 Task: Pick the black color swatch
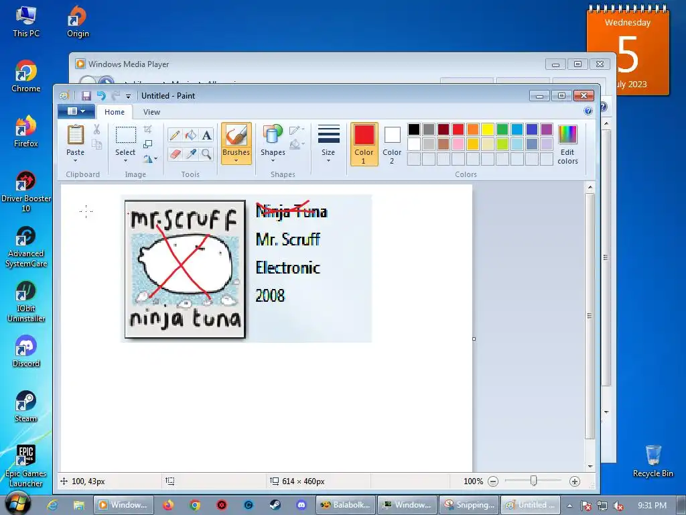tap(414, 129)
